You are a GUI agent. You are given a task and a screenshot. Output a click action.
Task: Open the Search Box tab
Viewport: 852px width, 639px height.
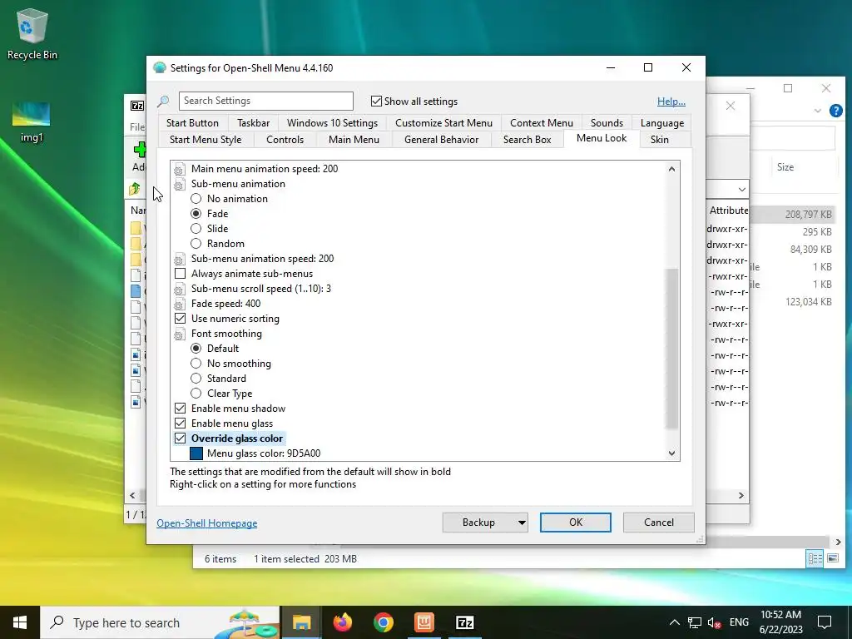tap(527, 140)
